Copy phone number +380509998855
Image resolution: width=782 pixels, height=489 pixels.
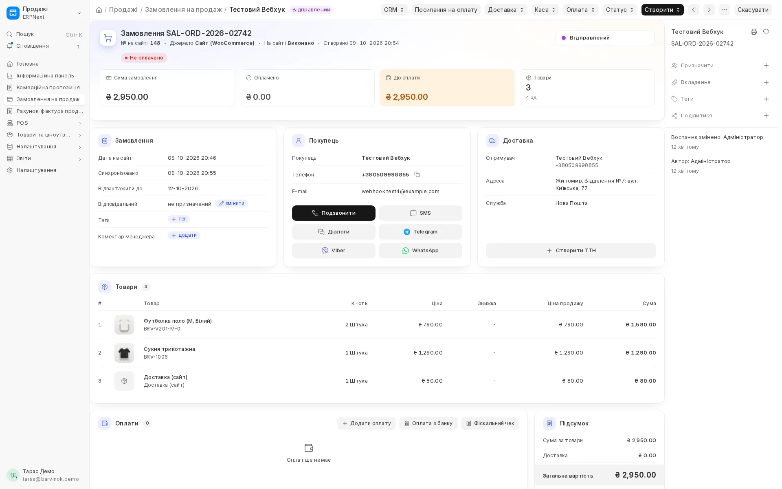pyautogui.click(x=417, y=174)
